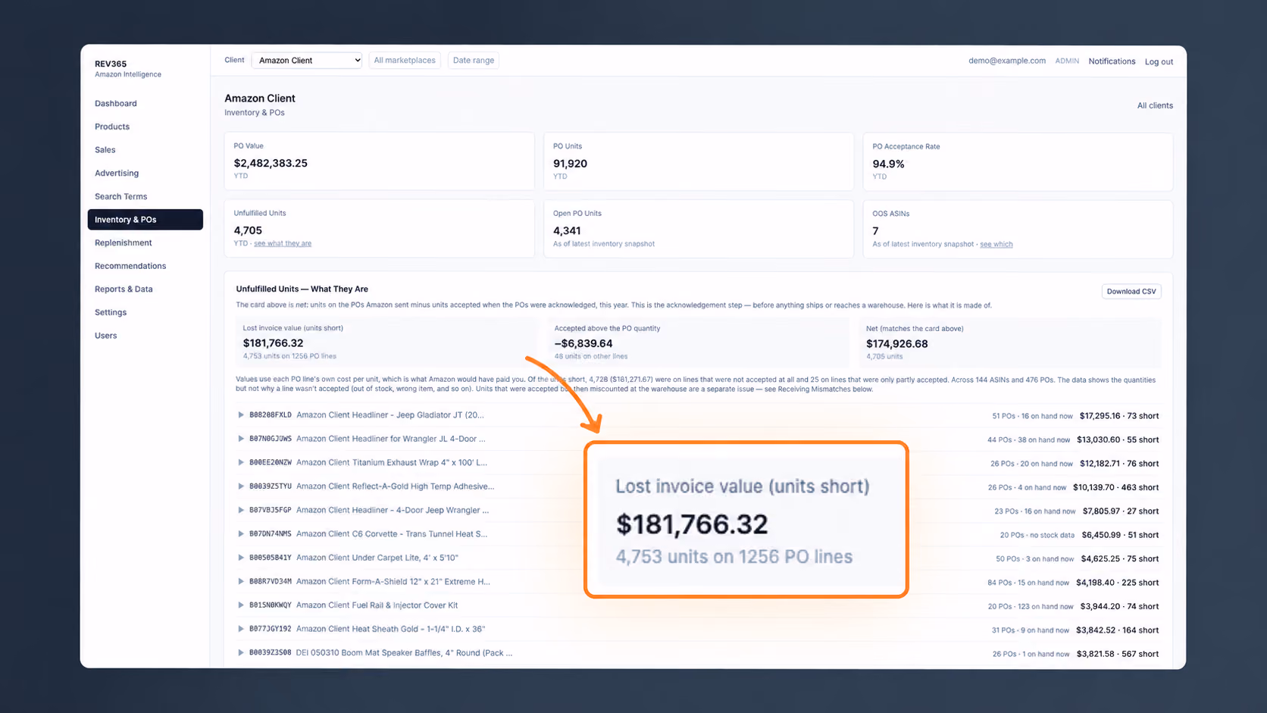Select Inventory & POs sidebar item
1267x713 pixels.
coord(145,220)
